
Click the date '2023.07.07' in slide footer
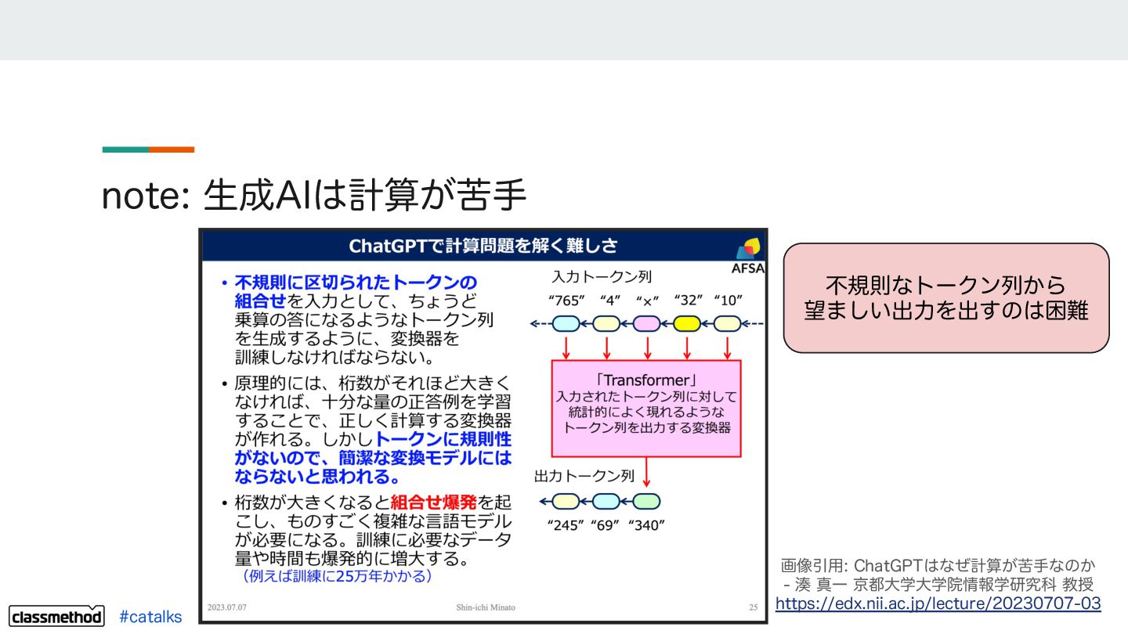click(228, 607)
